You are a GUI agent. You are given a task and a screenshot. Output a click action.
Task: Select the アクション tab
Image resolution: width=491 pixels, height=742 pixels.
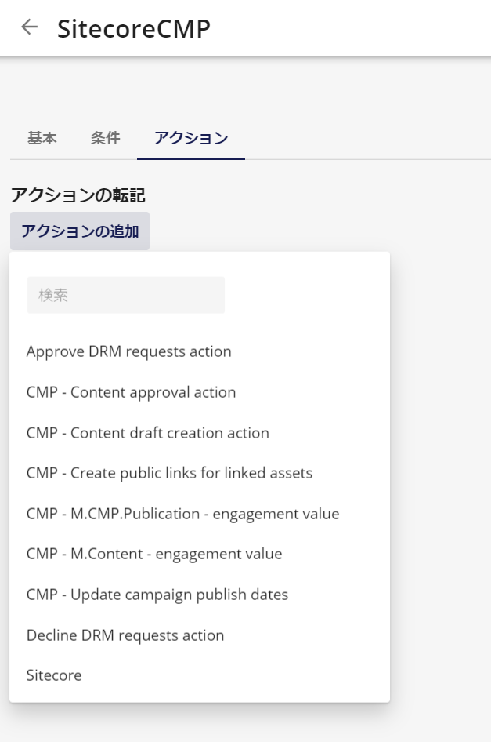coord(191,138)
